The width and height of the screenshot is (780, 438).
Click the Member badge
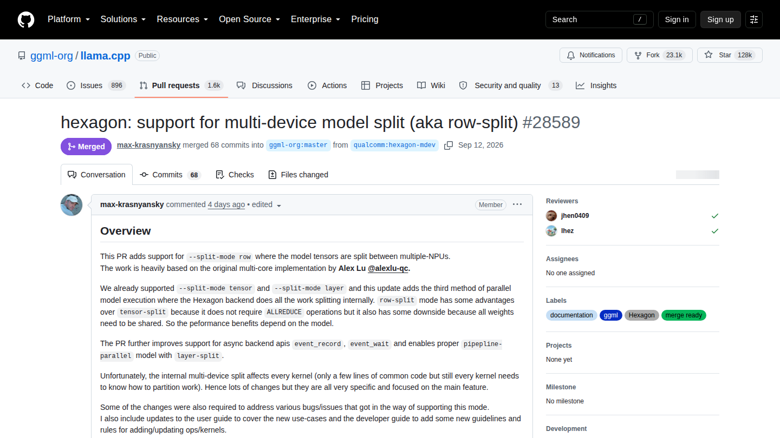tap(491, 205)
